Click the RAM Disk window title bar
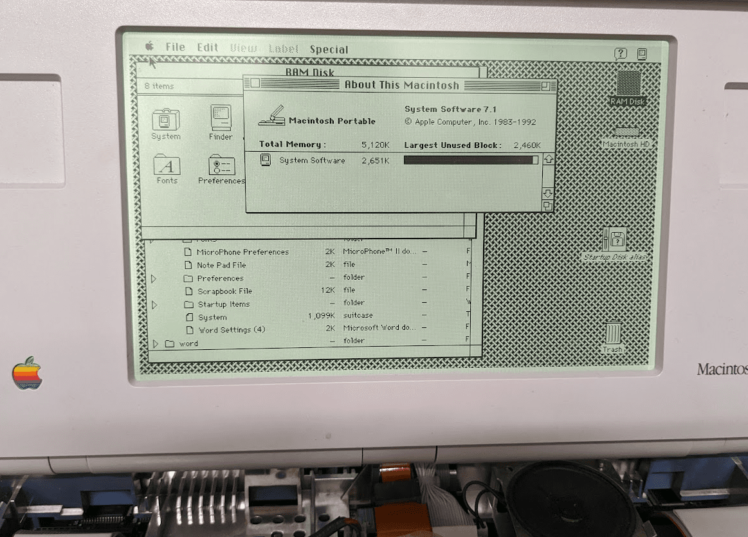The height and width of the screenshot is (537, 748). pos(310,71)
